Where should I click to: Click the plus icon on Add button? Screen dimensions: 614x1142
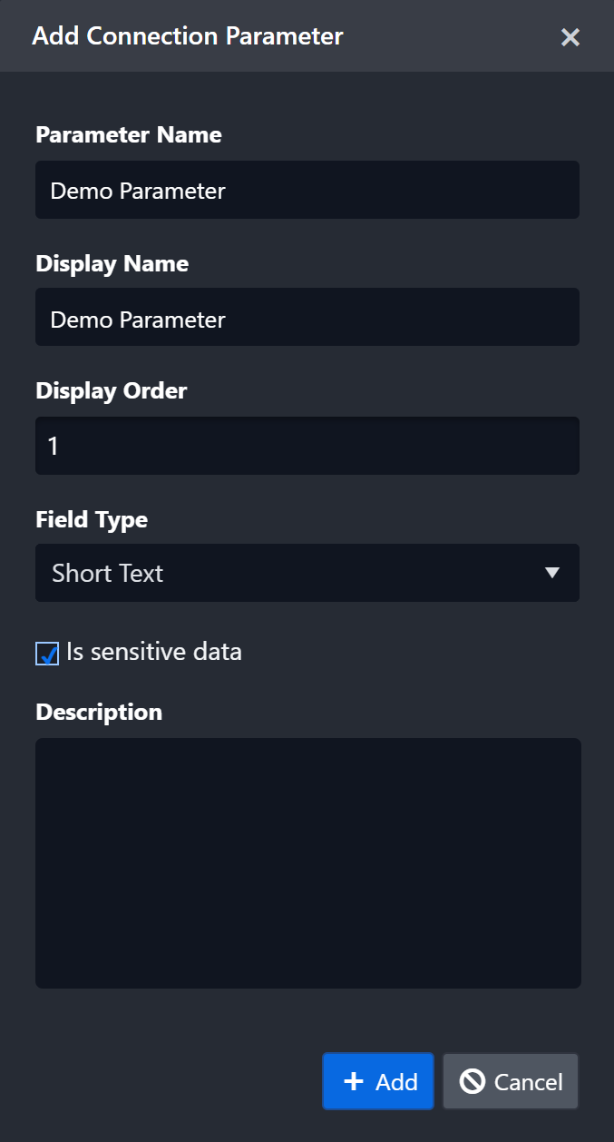(354, 1081)
